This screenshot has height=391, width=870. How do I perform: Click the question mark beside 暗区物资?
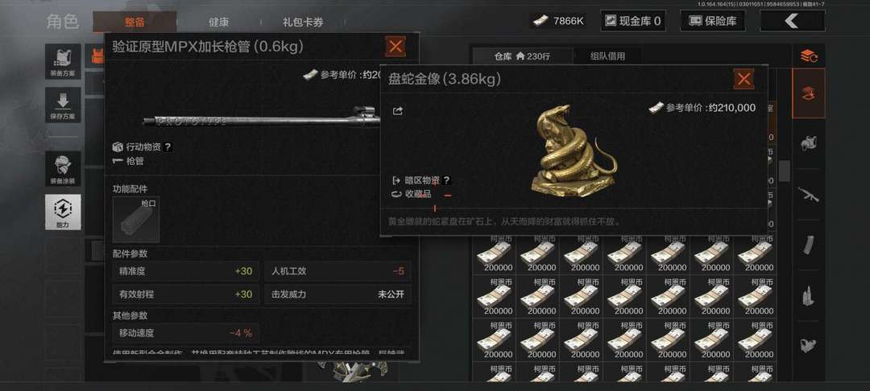tap(446, 180)
